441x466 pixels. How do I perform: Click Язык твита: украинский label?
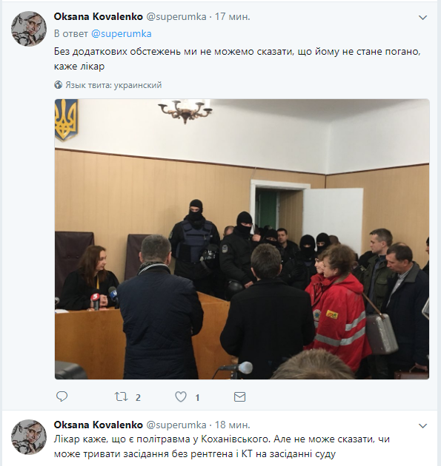(113, 85)
